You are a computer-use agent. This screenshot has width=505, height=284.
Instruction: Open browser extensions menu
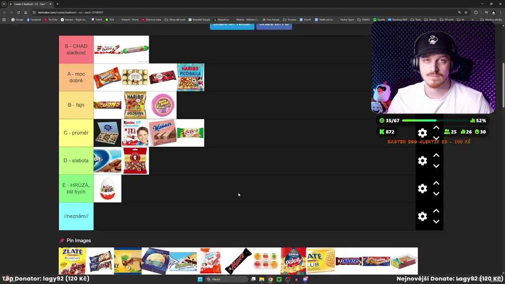[x=476, y=12]
